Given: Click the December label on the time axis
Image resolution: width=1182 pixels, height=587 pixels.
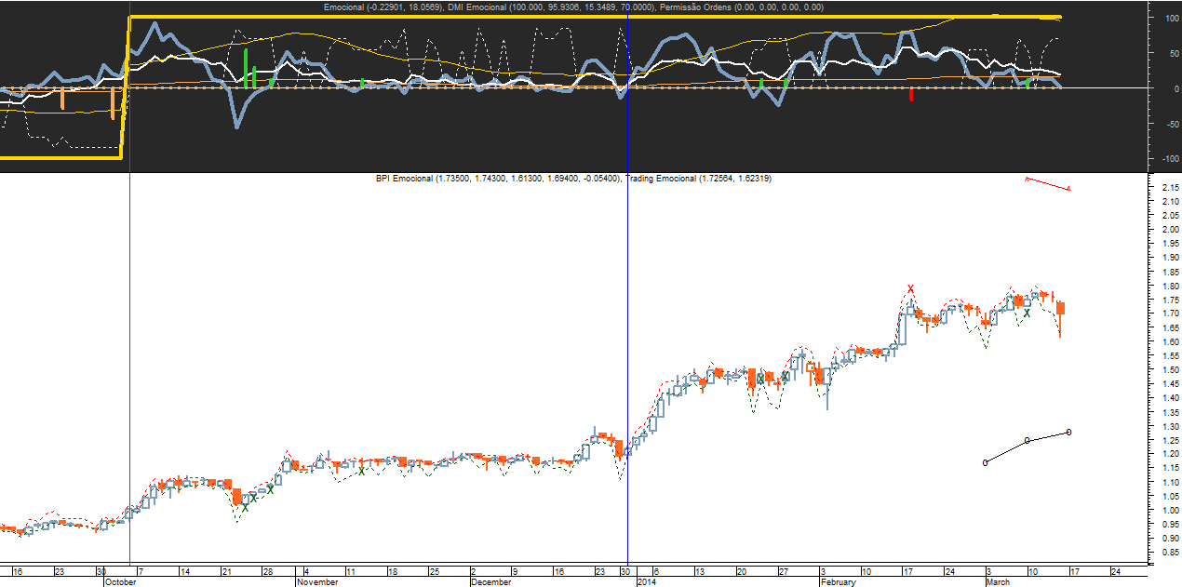Looking at the screenshot, I should click(x=490, y=581).
